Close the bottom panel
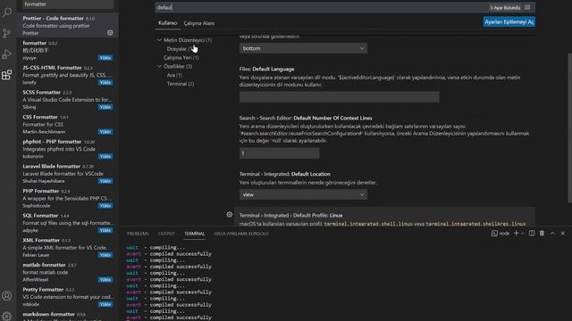 coord(563,234)
